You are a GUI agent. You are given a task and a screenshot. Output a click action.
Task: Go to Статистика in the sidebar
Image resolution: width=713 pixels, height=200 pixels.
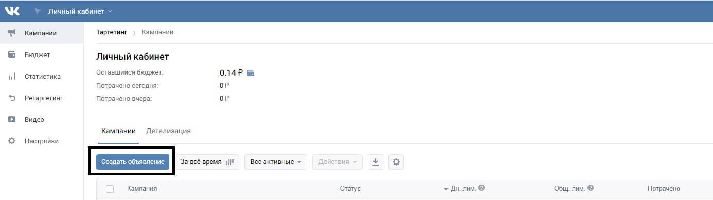43,77
